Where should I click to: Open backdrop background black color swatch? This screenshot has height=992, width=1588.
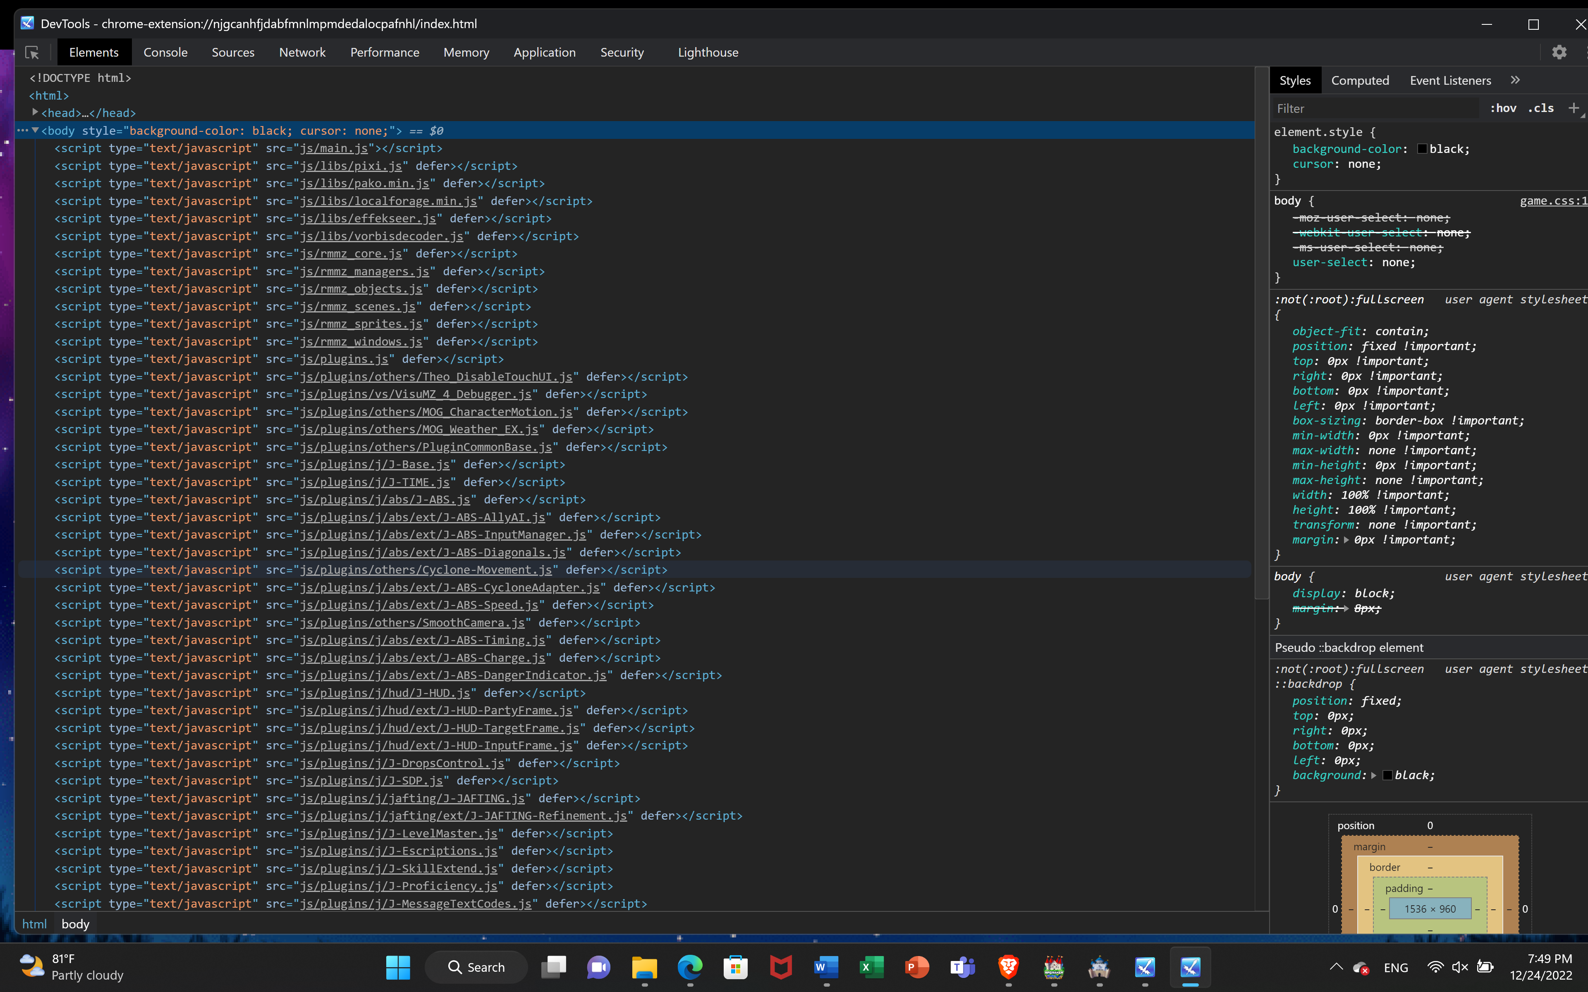1387,775
